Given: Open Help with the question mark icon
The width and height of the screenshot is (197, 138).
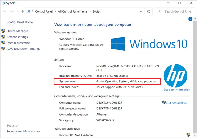Looking at the screenshot, I should pyautogui.click(x=190, y=19).
